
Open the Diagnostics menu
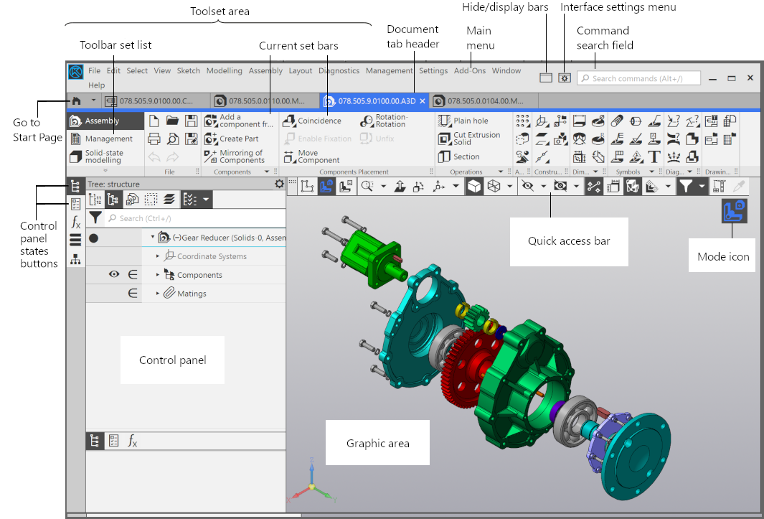tap(339, 71)
